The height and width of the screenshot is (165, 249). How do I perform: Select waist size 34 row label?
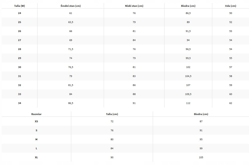(19, 103)
